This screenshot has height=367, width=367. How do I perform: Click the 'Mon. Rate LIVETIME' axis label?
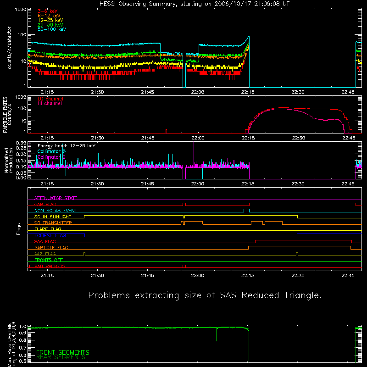pyautogui.click(x=9, y=345)
